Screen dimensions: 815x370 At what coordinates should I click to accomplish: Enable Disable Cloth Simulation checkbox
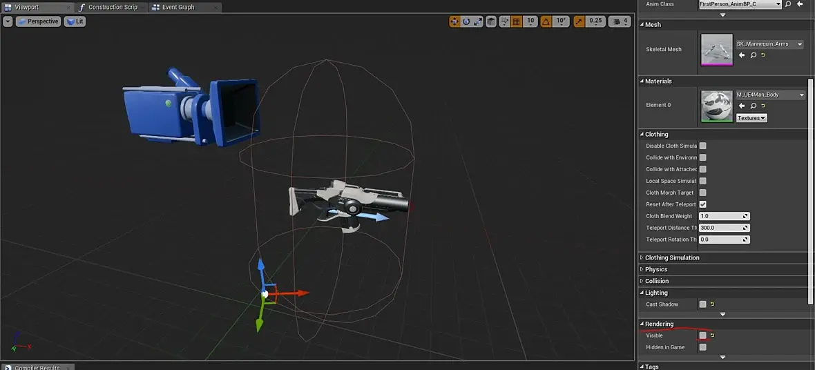(702, 146)
